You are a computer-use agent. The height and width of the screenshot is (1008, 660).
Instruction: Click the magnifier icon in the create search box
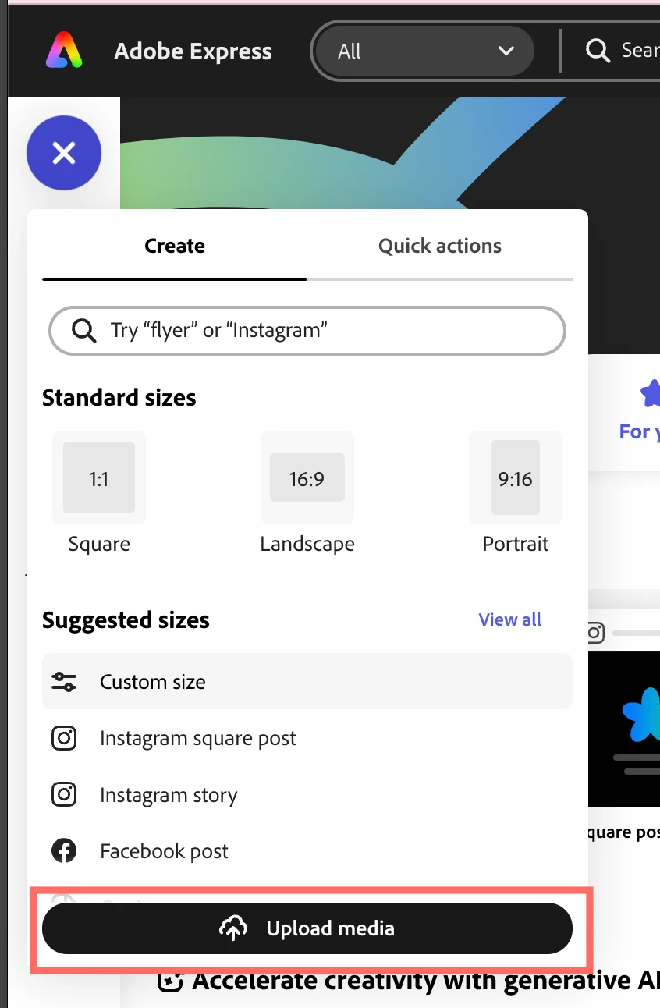pos(83,331)
